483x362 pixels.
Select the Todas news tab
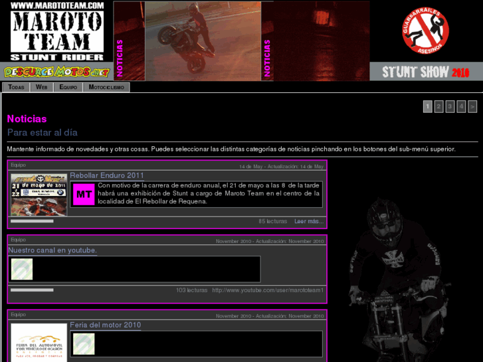point(16,87)
